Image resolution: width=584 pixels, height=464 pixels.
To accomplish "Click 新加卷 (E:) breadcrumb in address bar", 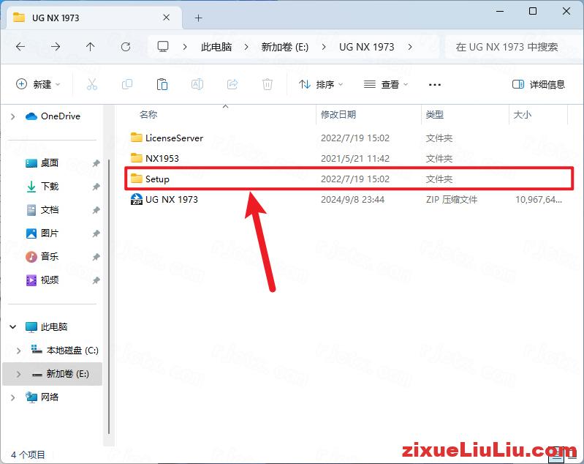I will click(x=285, y=47).
